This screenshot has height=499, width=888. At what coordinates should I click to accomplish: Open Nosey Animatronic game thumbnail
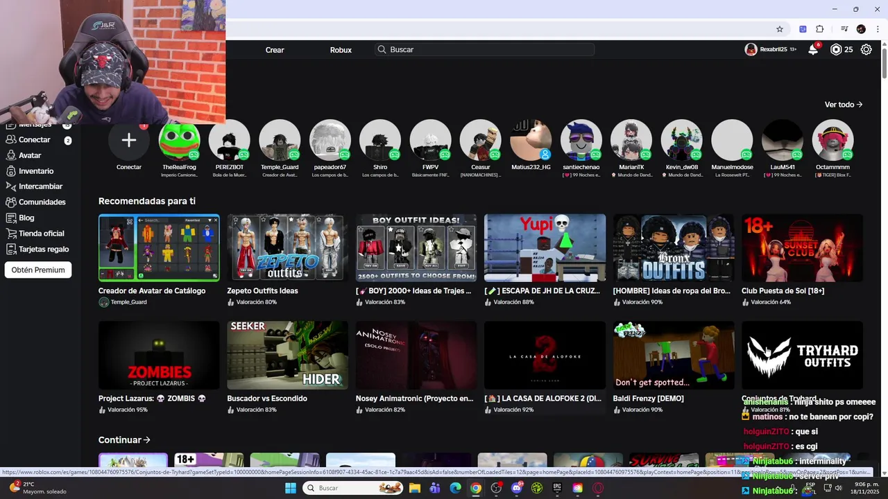tap(416, 355)
